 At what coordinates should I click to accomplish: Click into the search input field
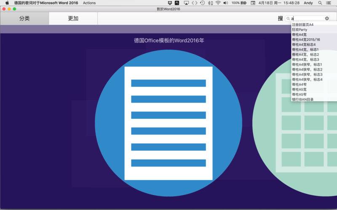click(x=308, y=18)
